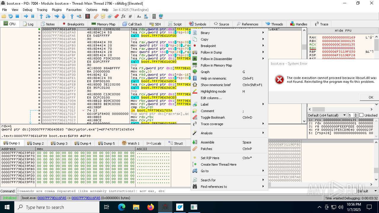Open strings search Az icon
379x213 pixels.
139,16
